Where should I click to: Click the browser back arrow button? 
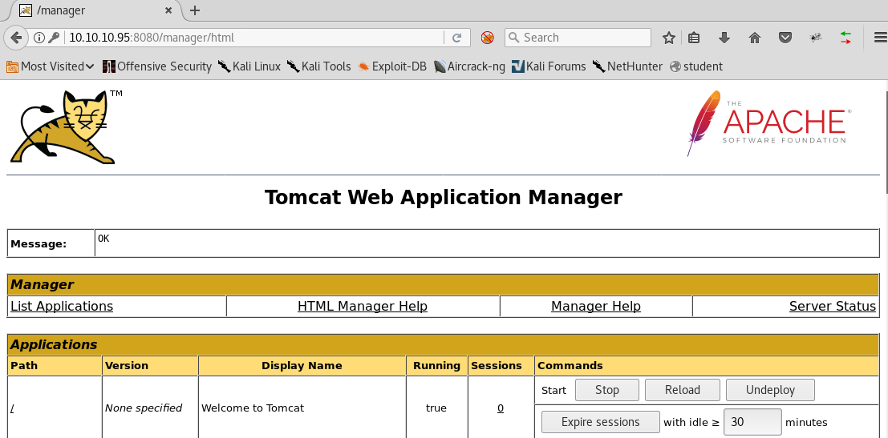[15, 38]
